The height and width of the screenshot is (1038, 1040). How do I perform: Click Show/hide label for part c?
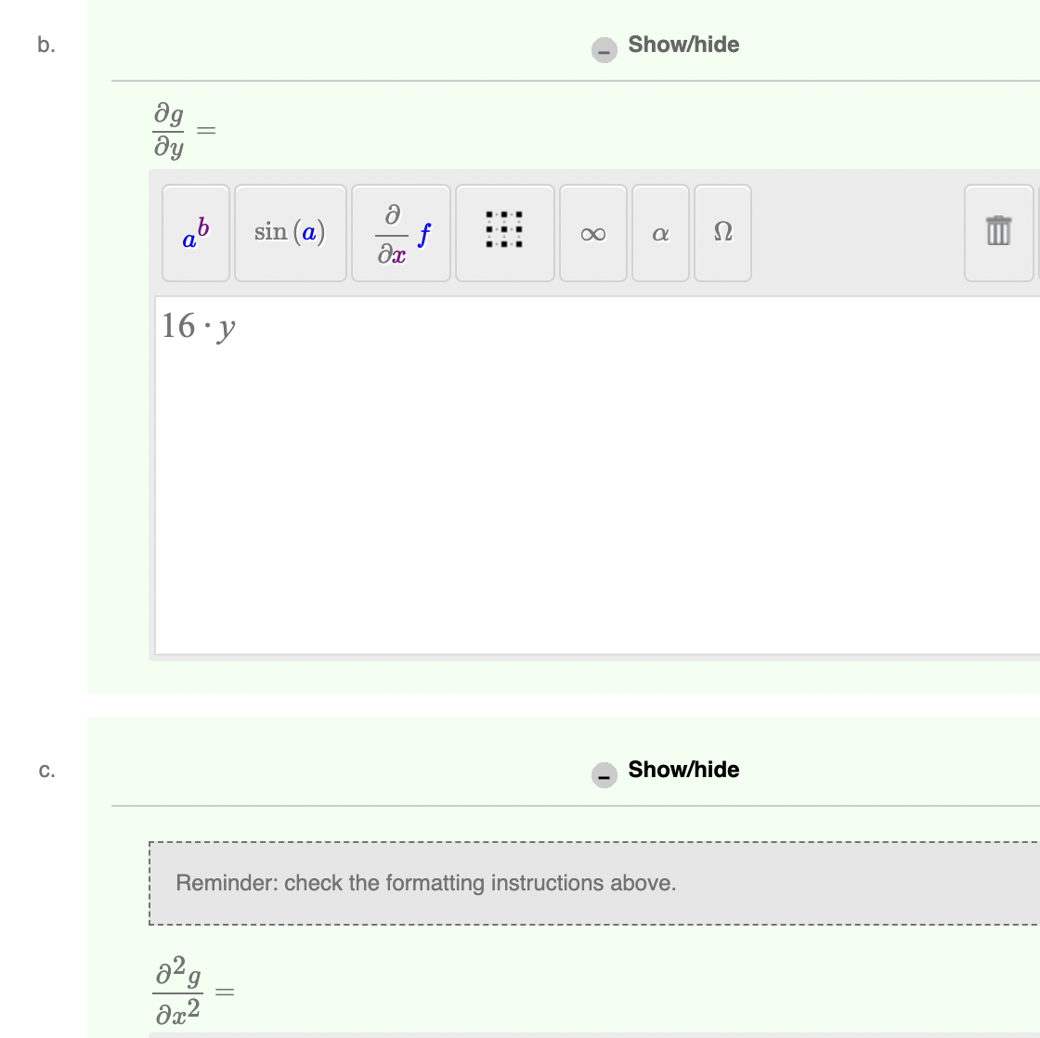coord(683,770)
